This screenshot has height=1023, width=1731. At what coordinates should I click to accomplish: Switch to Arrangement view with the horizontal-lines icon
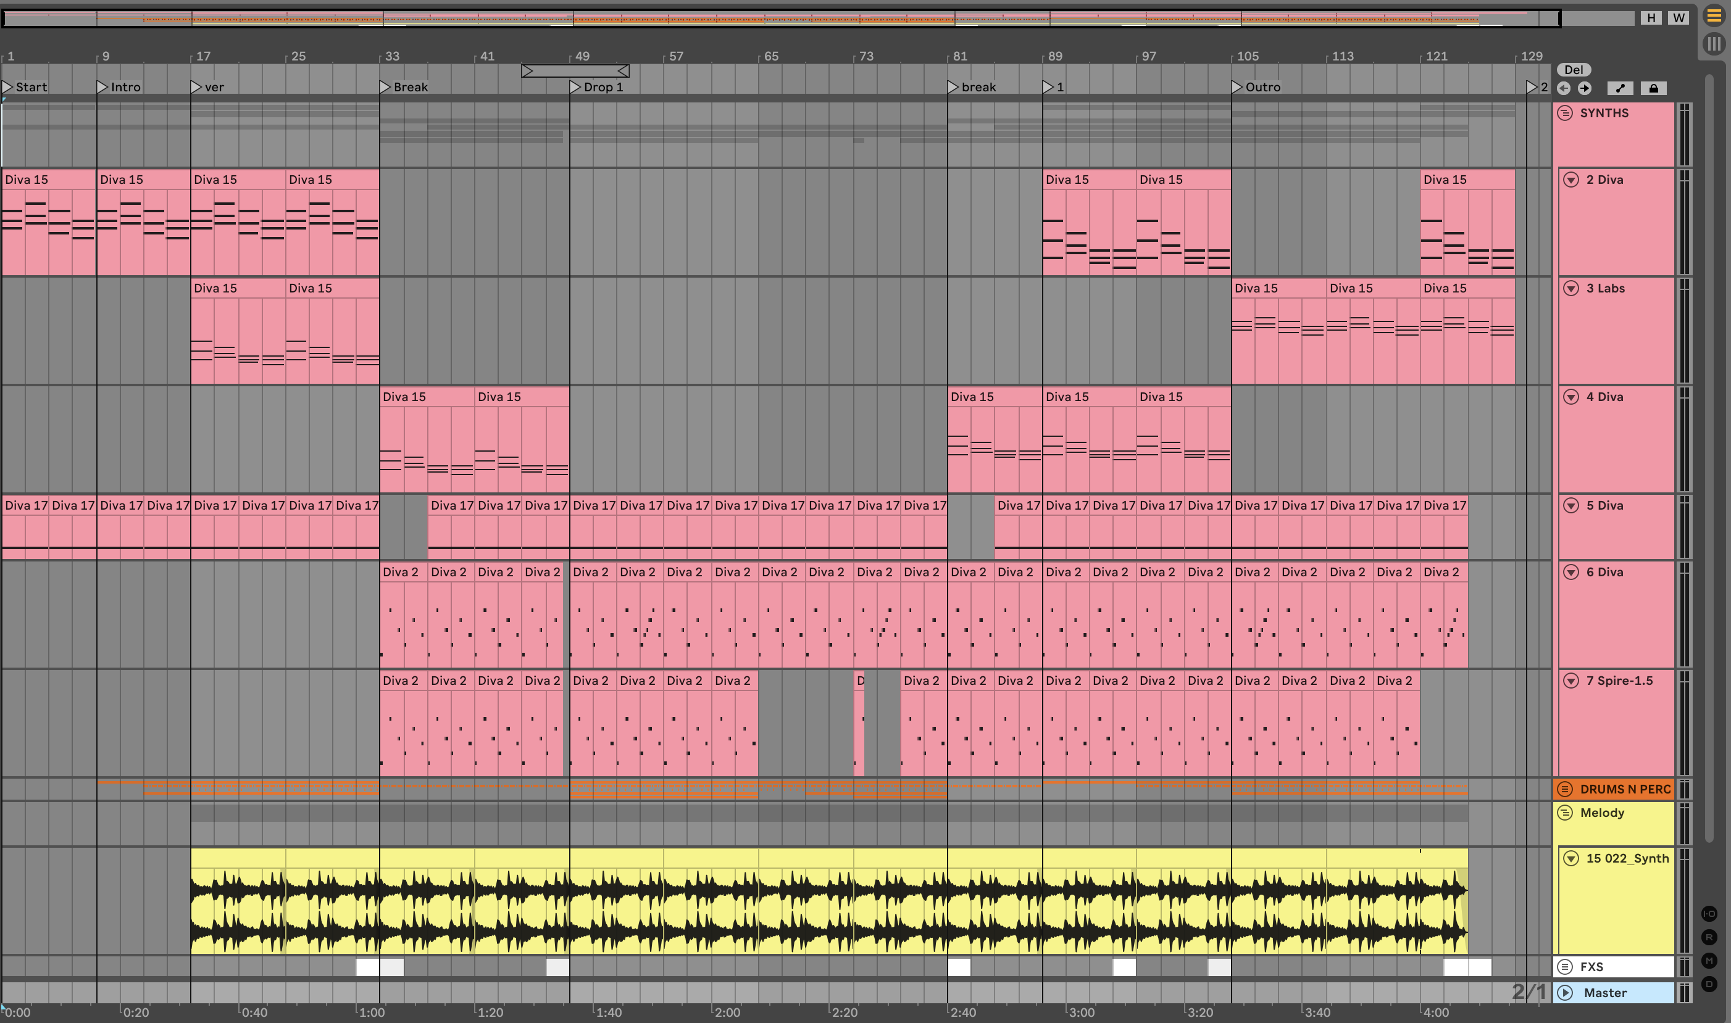(1714, 16)
